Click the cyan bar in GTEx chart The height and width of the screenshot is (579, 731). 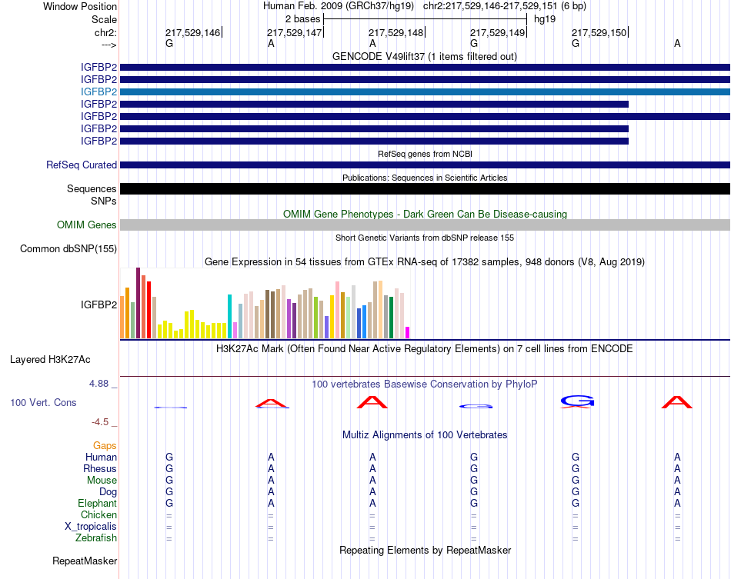229,316
